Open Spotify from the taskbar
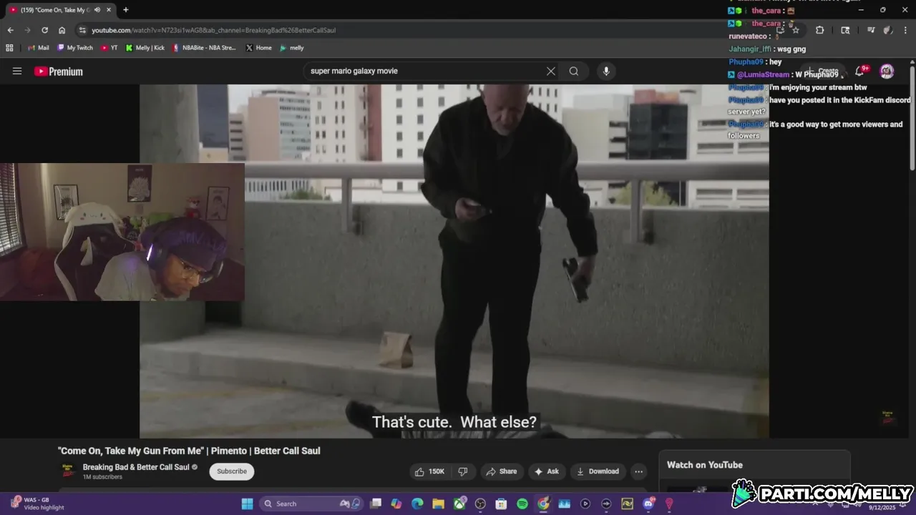The image size is (916, 515). point(522,504)
